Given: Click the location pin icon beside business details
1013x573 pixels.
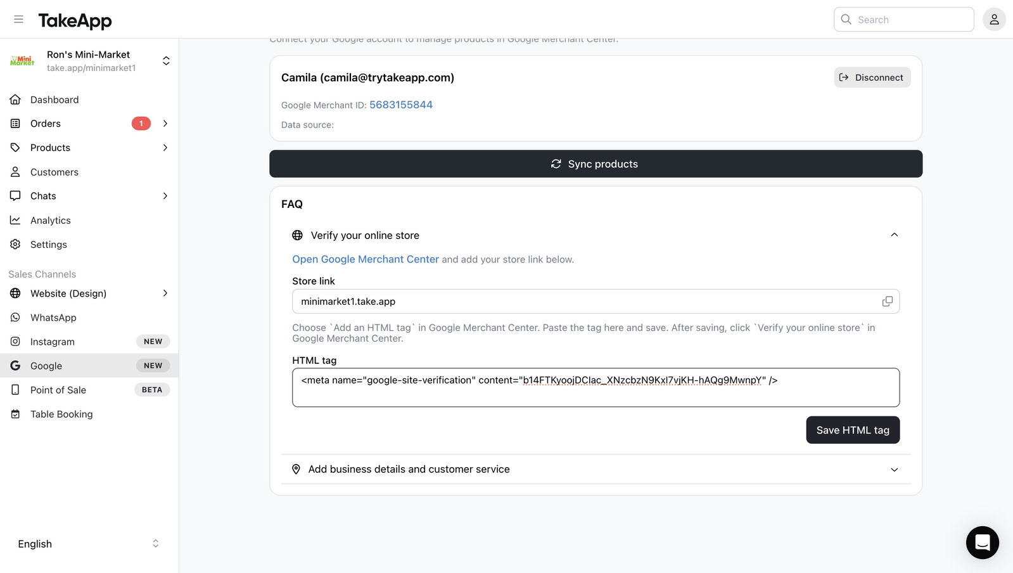Looking at the screenshot, I should tap(296, 469).
